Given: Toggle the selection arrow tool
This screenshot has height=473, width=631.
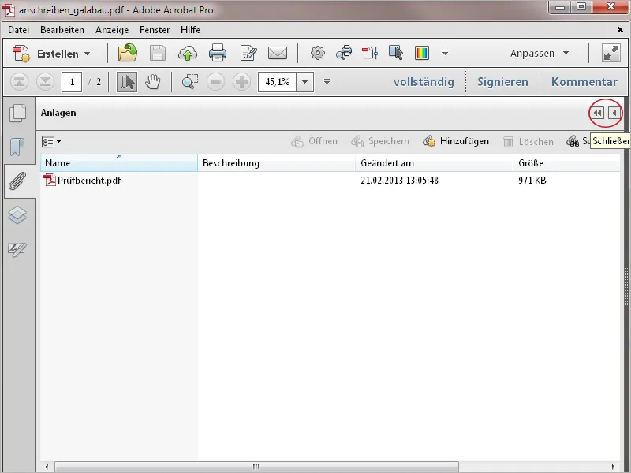Looking at the screenshot, I should click(x=127, y=81).
